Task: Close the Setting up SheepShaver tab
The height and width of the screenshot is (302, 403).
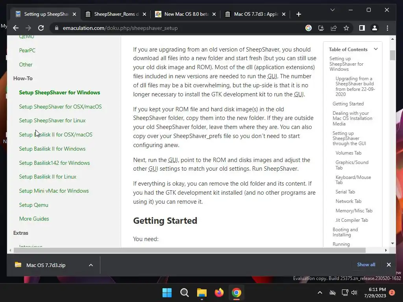Action: (x=74, y=14)
